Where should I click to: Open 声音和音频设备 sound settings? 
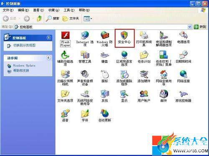[85, 78]
